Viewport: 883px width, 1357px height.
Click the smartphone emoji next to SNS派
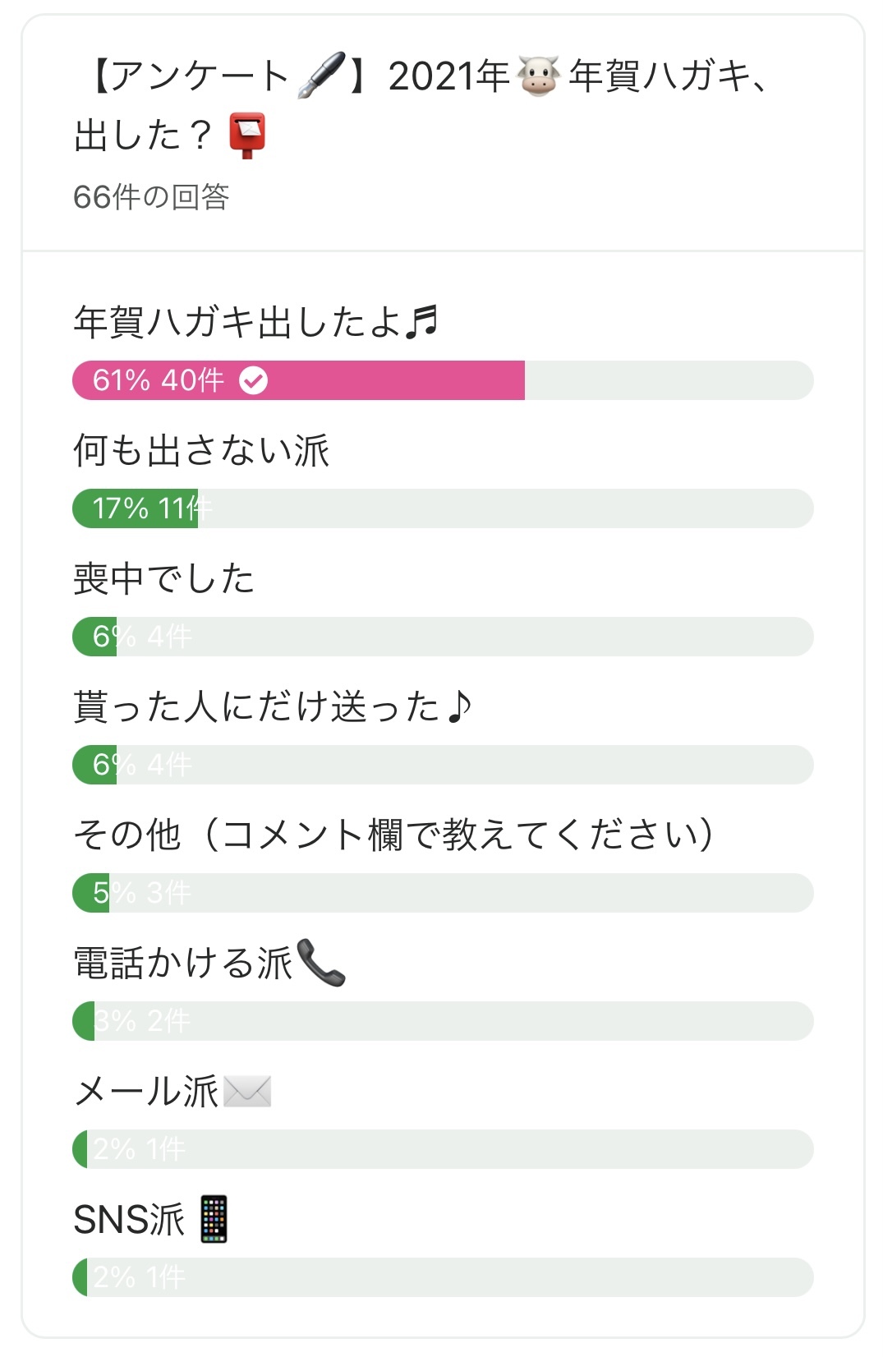214,1219
